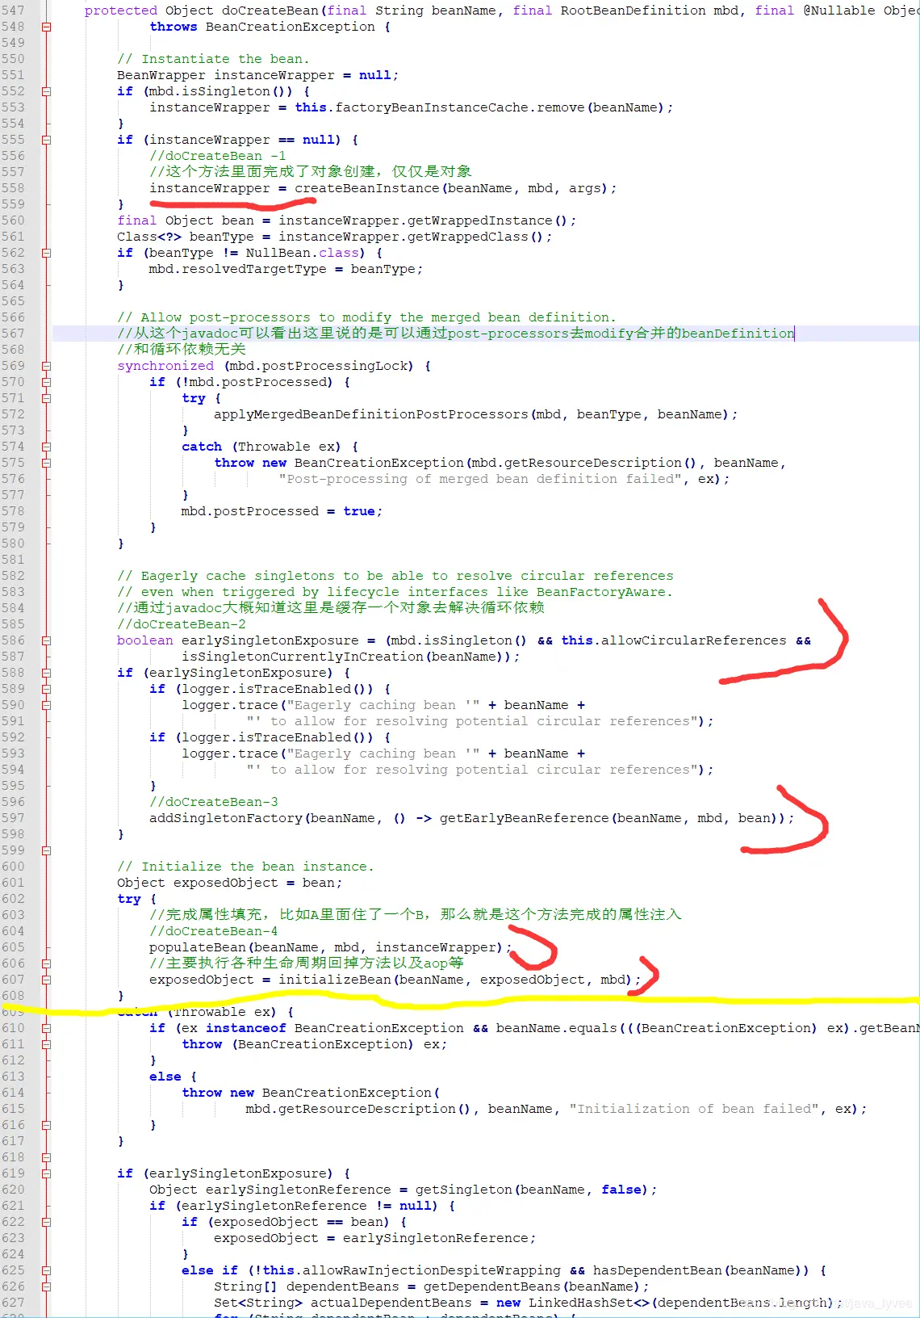
Task: Click "Initialization of bean failed" string
Action: click(x=694, y=1109)
